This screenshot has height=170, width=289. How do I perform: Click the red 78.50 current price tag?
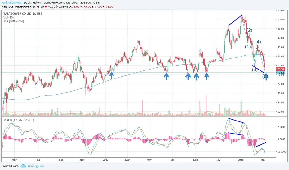(280, 69)
